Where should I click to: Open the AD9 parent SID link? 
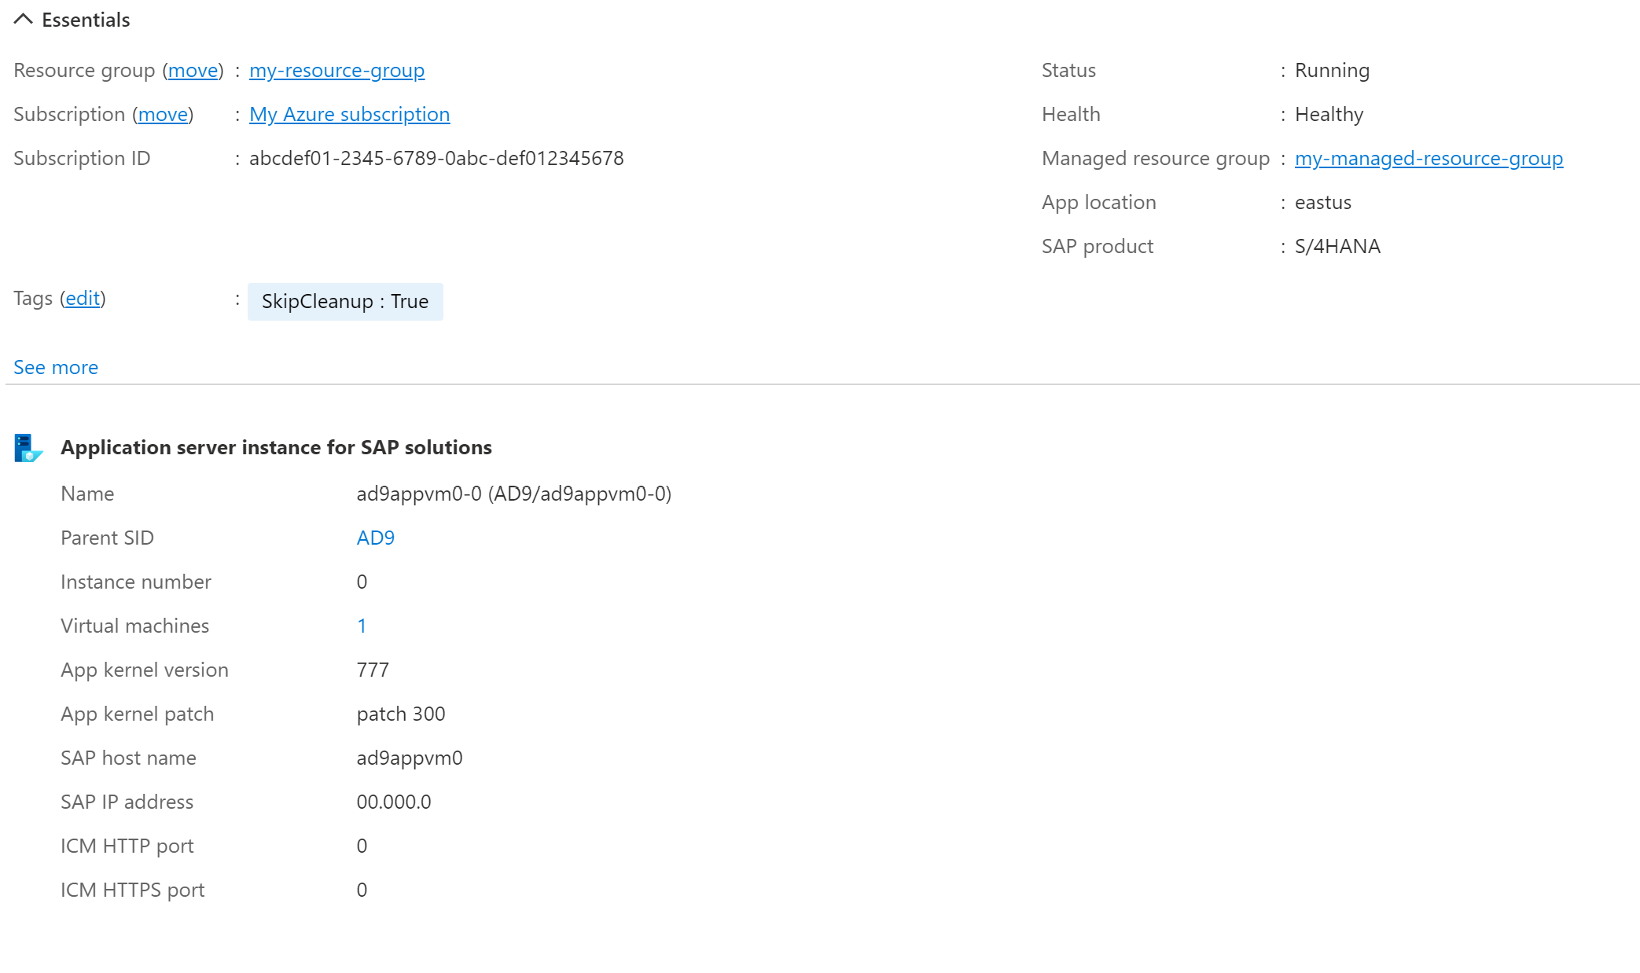click(x=374, y=538)
